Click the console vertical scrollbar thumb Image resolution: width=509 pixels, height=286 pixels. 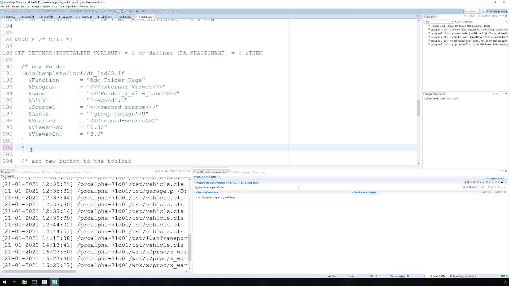tap(190, 247)
